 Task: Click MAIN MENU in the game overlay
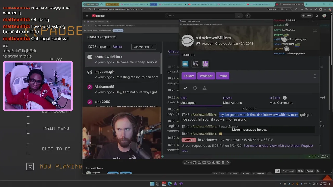coord(56,128)
